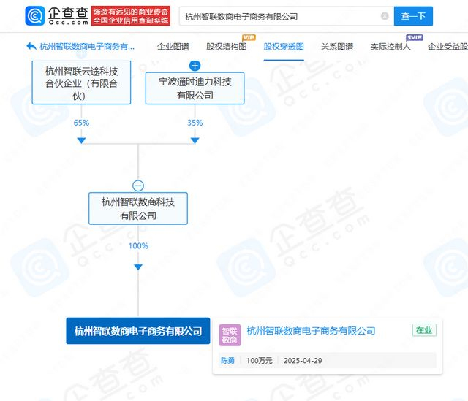Click the 杭州智联云途科技合伙企业 node
468x401 pixels.
click(81, 83)
